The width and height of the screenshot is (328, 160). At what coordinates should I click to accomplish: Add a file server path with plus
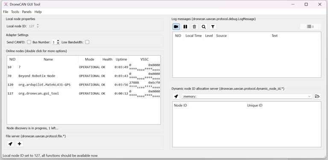tap(20, 144)
